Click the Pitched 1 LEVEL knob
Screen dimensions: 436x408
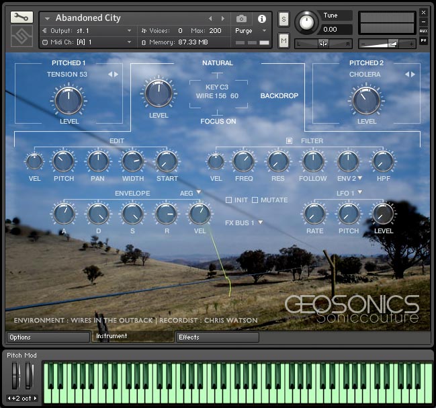click(x=69, y=101)
